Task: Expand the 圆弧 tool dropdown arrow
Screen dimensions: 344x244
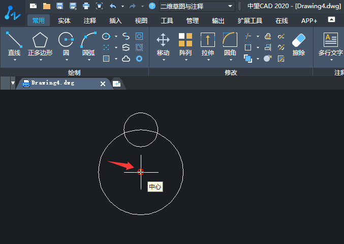Action: tap(89, 60)
